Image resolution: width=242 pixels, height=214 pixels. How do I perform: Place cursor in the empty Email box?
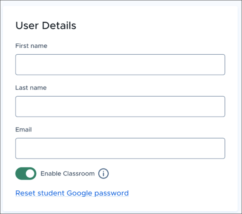(x=120, y=148)
